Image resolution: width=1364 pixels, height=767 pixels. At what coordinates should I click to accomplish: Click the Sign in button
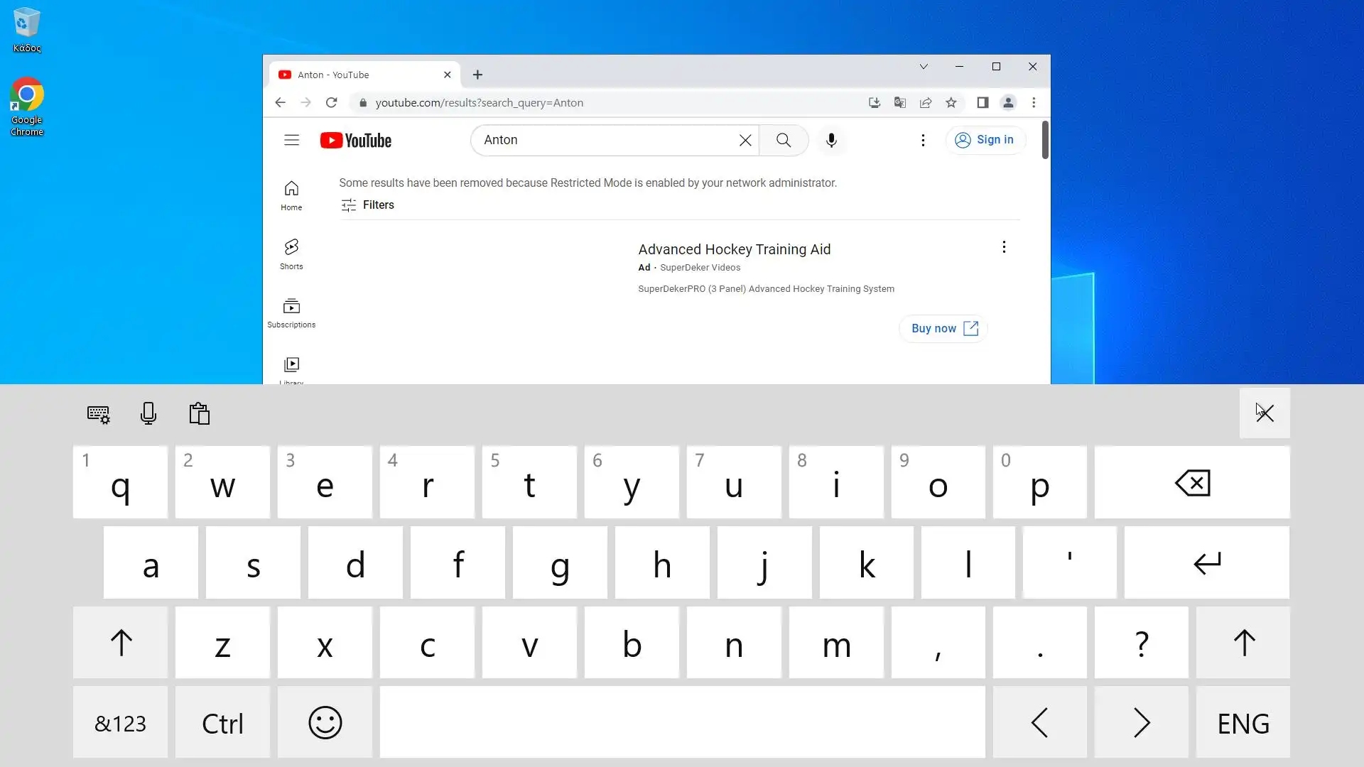click(985, 140)
